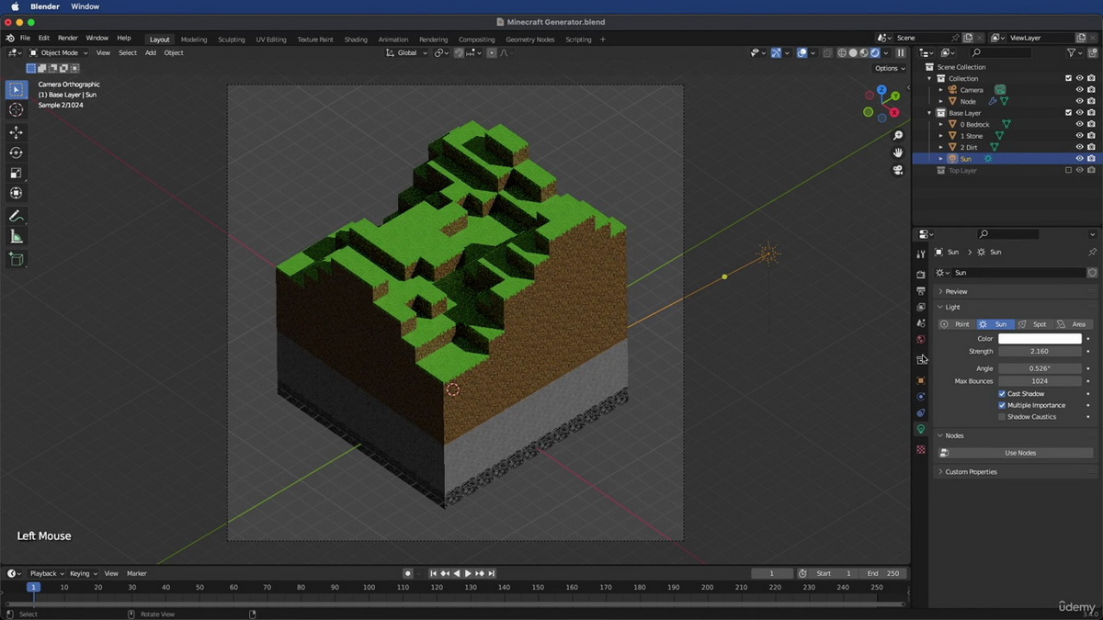
Task: Activate the Transform tool
Action: [16, 193]
